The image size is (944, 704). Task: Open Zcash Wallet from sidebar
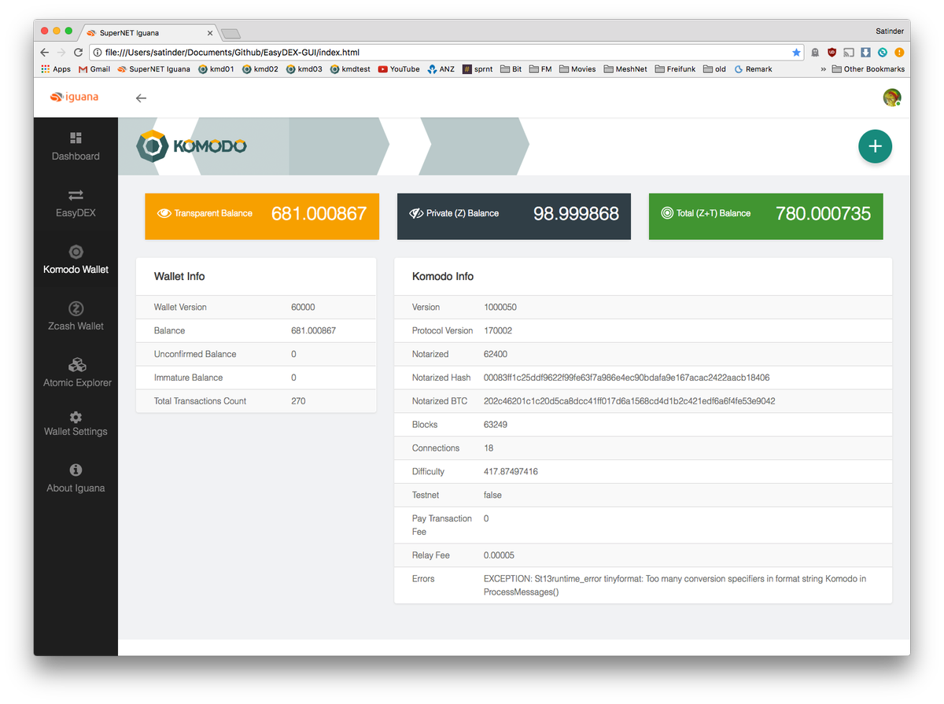[x=76, y=316]
